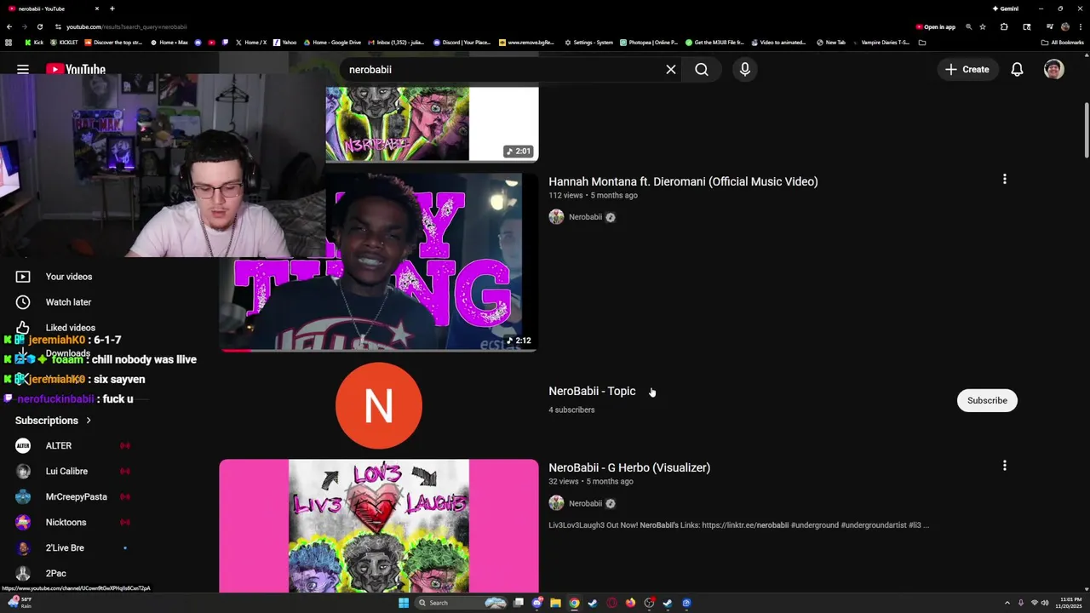Open the Settings - System bookmark
This screenshot has height=613, width=1090.
click(588, 43)
